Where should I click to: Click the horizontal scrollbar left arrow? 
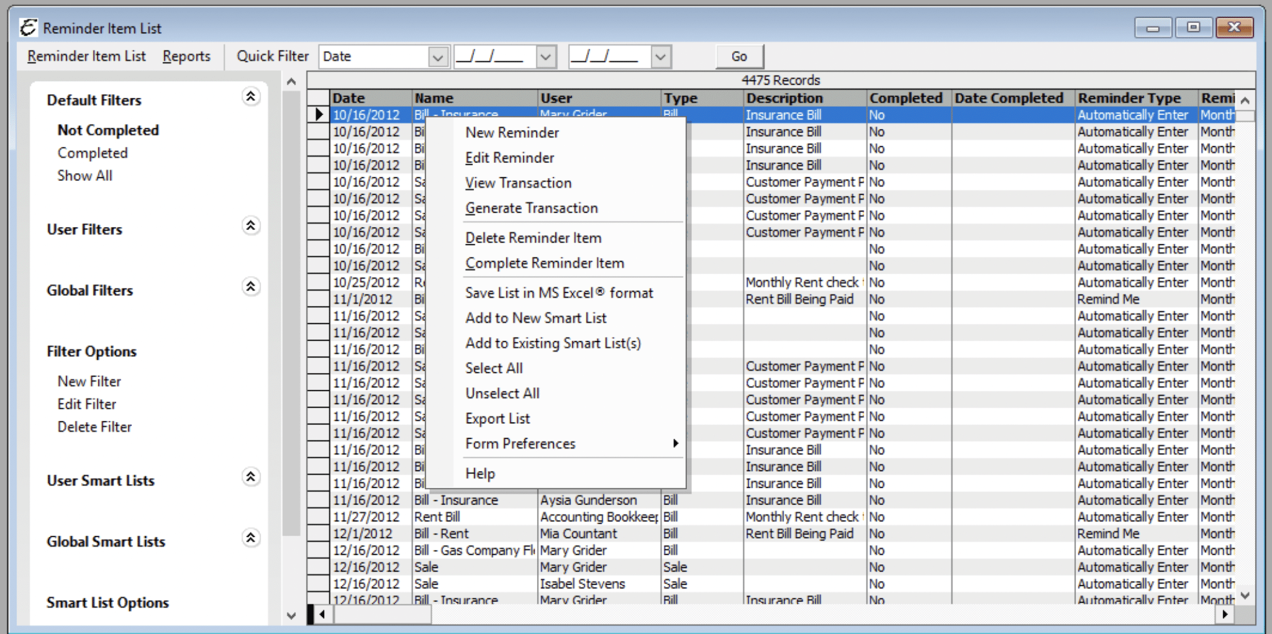pos(322,614)
